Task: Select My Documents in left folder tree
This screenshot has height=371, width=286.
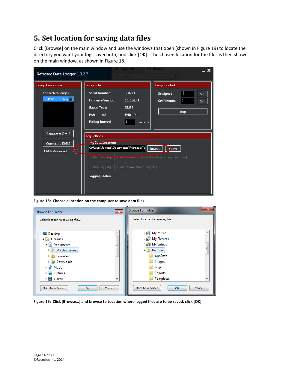Action: tap(65, 250)
